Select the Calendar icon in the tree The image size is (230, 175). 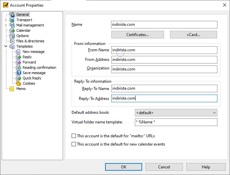click(12, 30)
